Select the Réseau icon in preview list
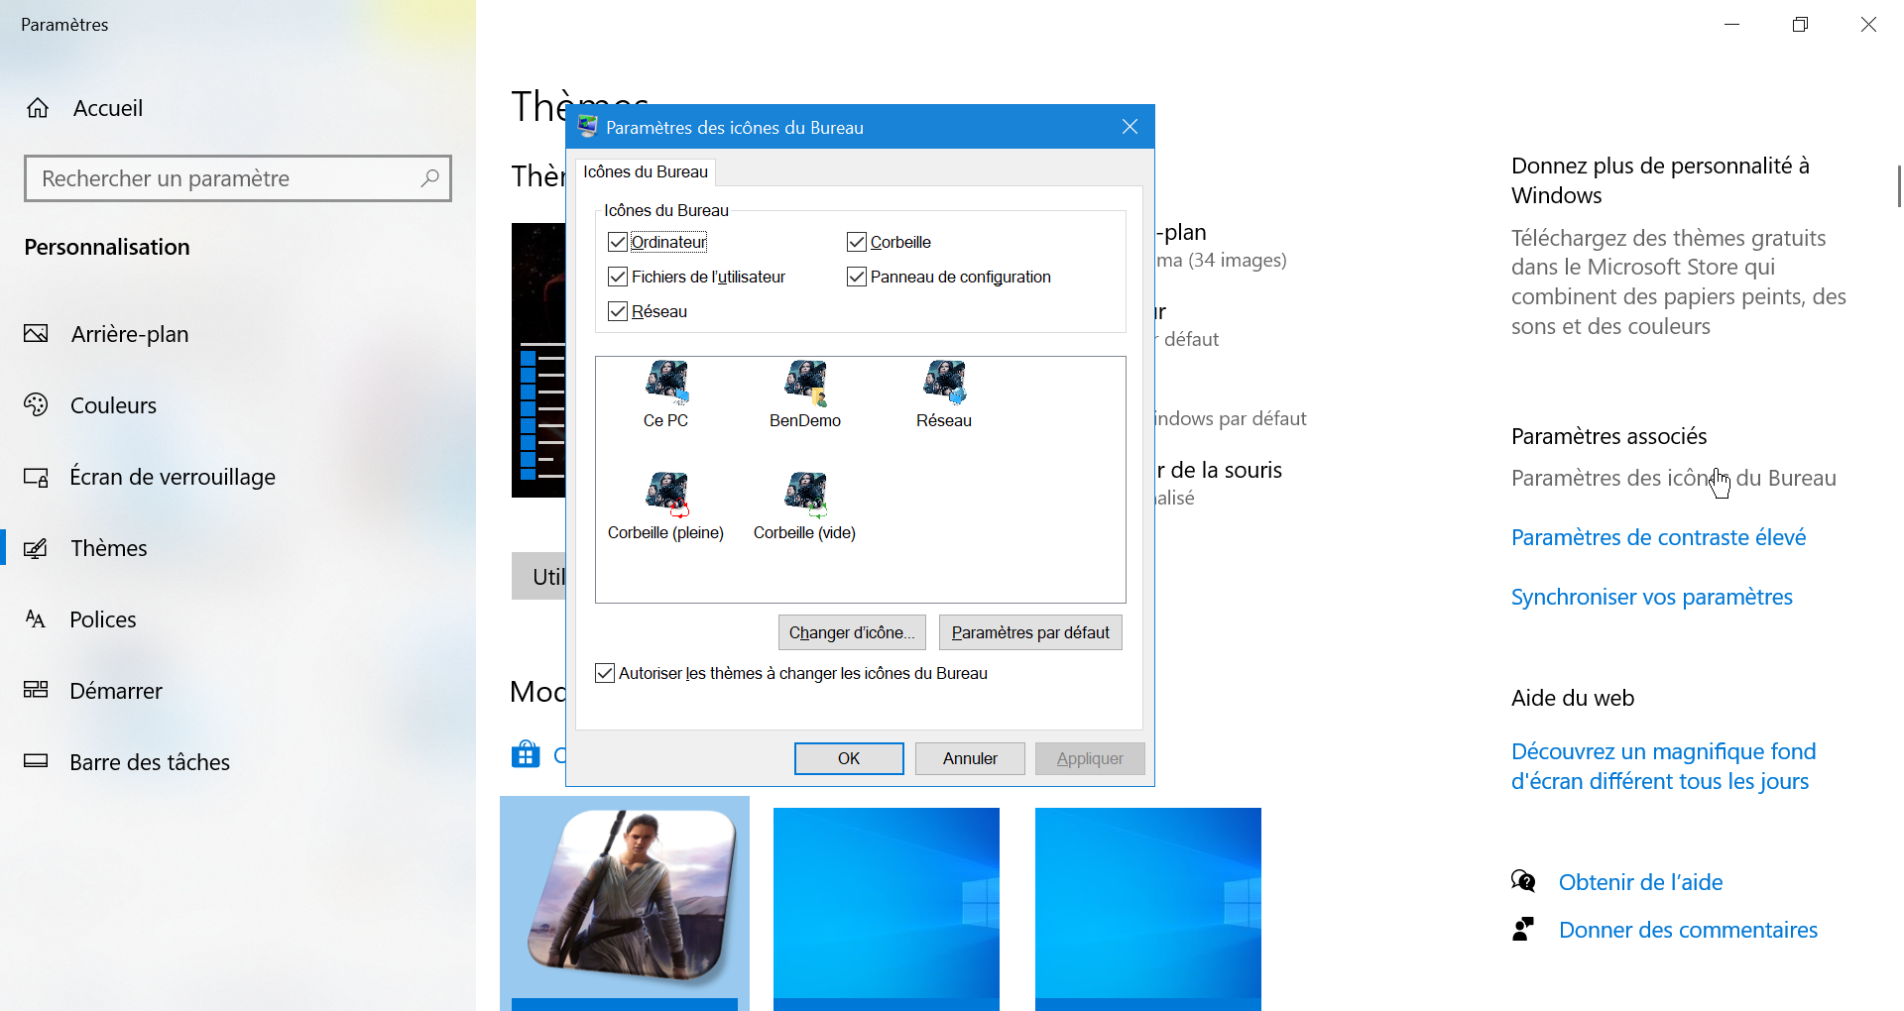The image size is (1904, 1011). pos(943,385)
